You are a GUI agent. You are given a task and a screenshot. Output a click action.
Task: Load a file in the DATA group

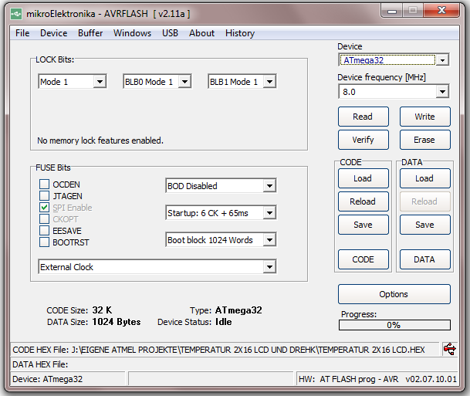coord(425,178)
